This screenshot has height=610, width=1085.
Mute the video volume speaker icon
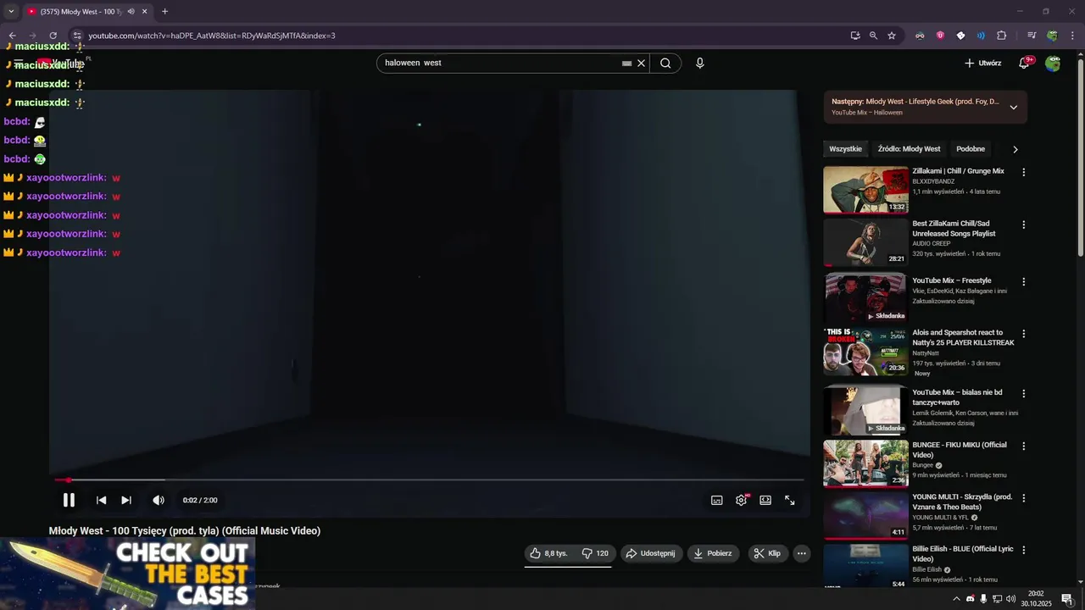point(159,500)
